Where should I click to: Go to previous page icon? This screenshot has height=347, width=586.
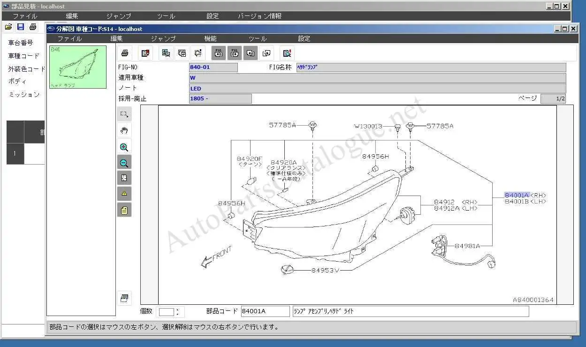pyautogui.click(x=251, y=53)
